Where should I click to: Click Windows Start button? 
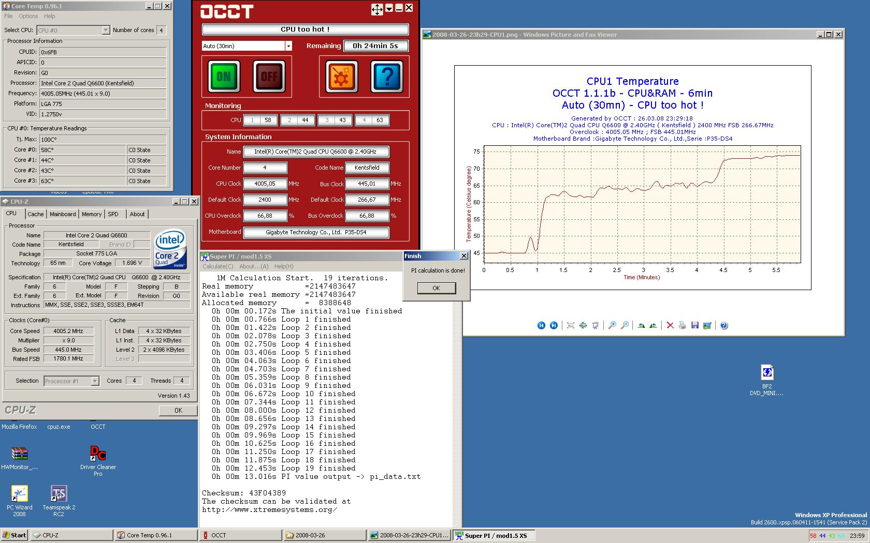click(x=14, y=535)
